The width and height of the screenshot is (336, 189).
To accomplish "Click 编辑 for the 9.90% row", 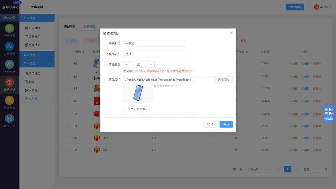I will [305, 76].
